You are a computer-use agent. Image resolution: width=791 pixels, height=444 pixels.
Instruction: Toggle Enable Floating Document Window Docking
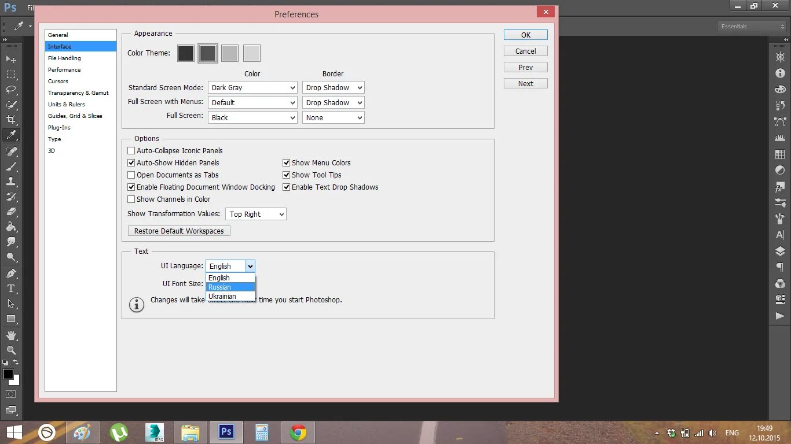[x=131, y=187]
